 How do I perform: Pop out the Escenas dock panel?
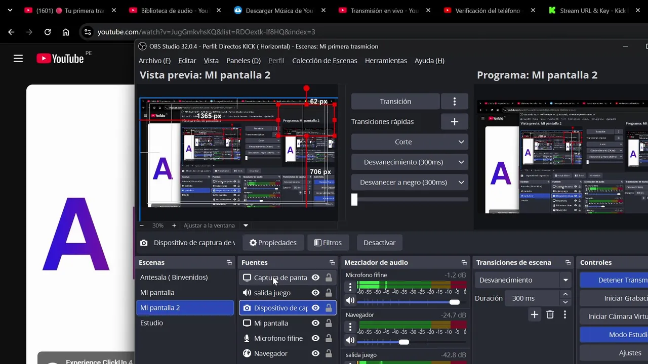click(x=229, y=262)
